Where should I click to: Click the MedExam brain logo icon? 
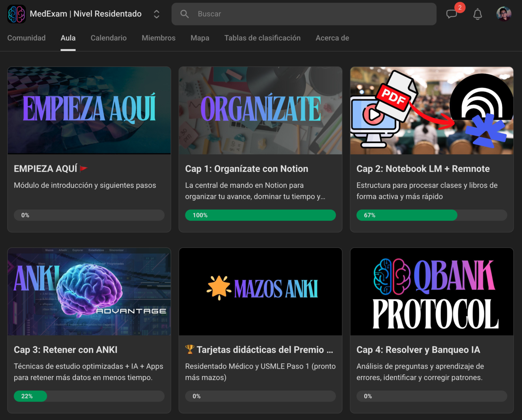click(x=17, y=14)
